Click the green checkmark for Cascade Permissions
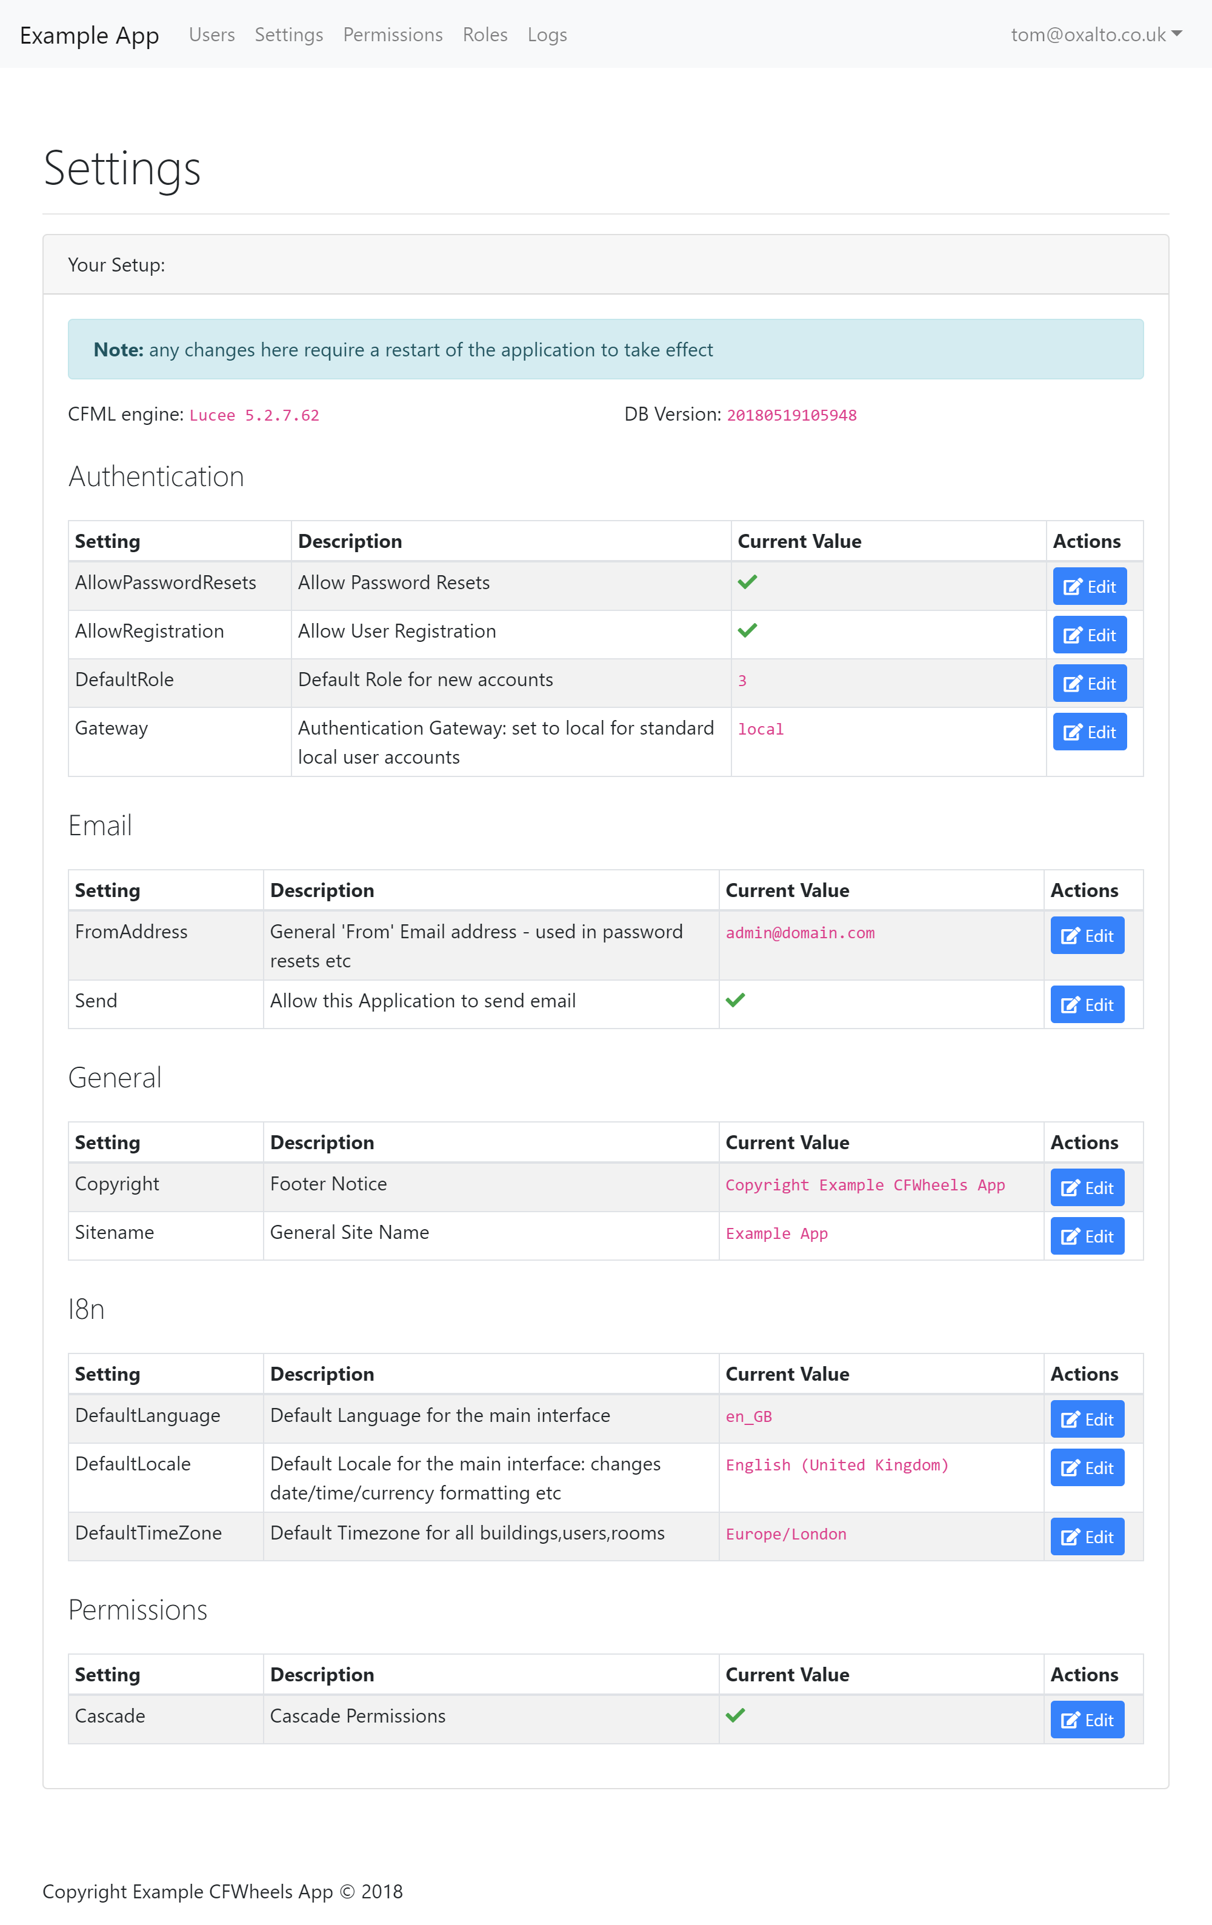Screen dimensions: 1212x1925 pos(734,1715)
